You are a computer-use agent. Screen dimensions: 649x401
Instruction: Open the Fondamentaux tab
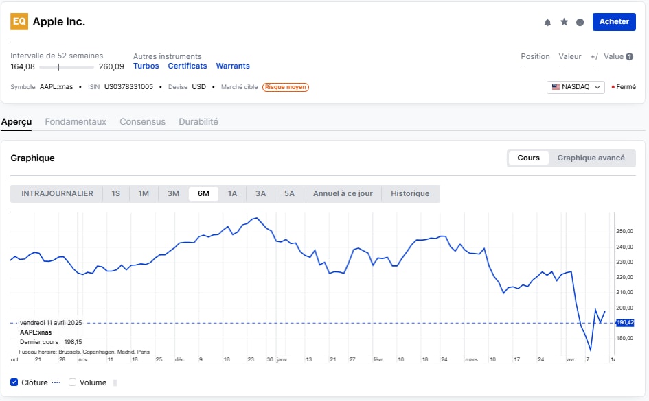(76, 121)
